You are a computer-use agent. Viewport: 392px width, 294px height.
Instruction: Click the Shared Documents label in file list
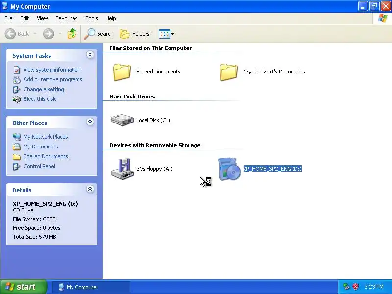158,72
